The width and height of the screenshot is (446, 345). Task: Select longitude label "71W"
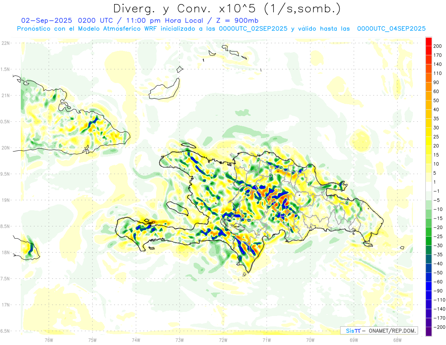pyautogui.click(x=266, y=339)
